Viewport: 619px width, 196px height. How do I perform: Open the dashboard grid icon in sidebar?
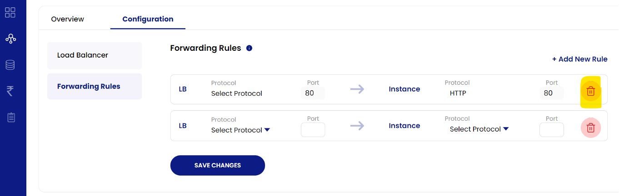point(10,12)
